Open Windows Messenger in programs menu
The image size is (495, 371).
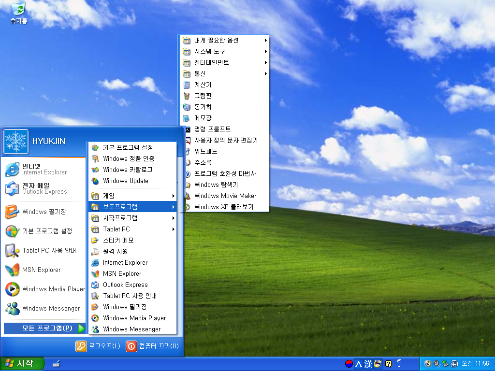tap(132, 329)
